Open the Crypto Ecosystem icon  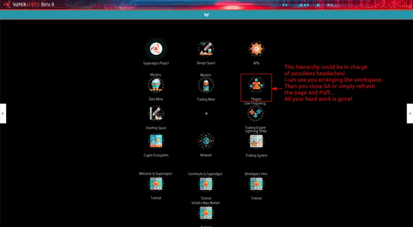click(x=156, y=141)
